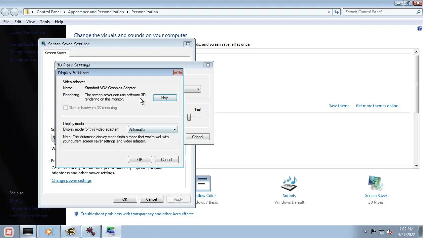Open the File menu
This screenshot has width=423, height=238.
click(6, 22)
